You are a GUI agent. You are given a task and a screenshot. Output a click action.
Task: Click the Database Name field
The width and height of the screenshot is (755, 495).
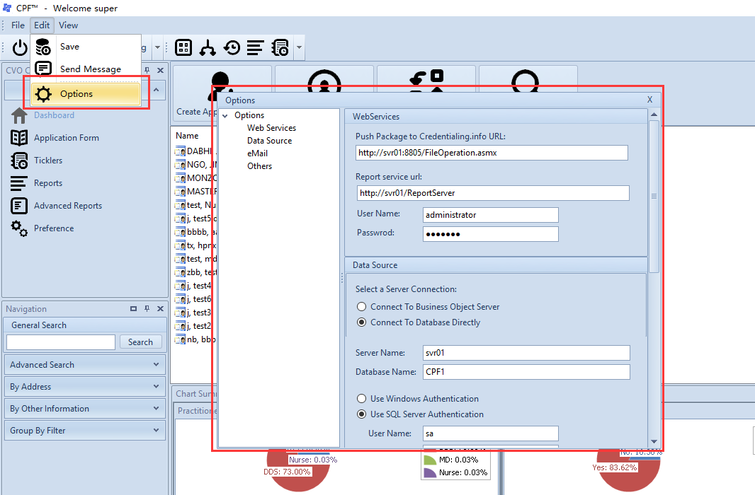[x=526, y=372]
